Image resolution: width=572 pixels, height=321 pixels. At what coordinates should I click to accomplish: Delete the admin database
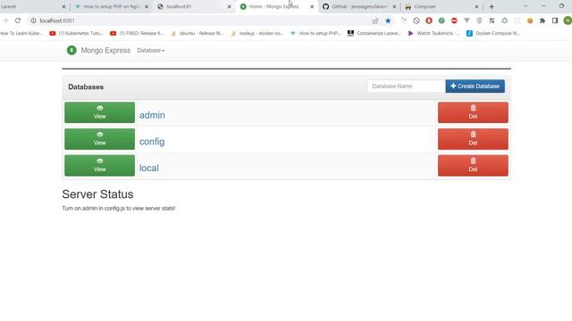point(473,112)
